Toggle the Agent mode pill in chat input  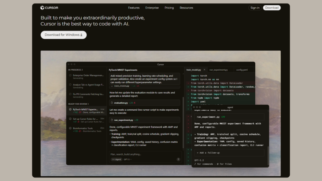click(116, 159)
